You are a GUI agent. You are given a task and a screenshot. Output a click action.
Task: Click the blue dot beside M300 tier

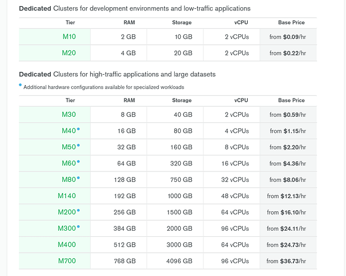pyautogui.click(x=79, y=226)
